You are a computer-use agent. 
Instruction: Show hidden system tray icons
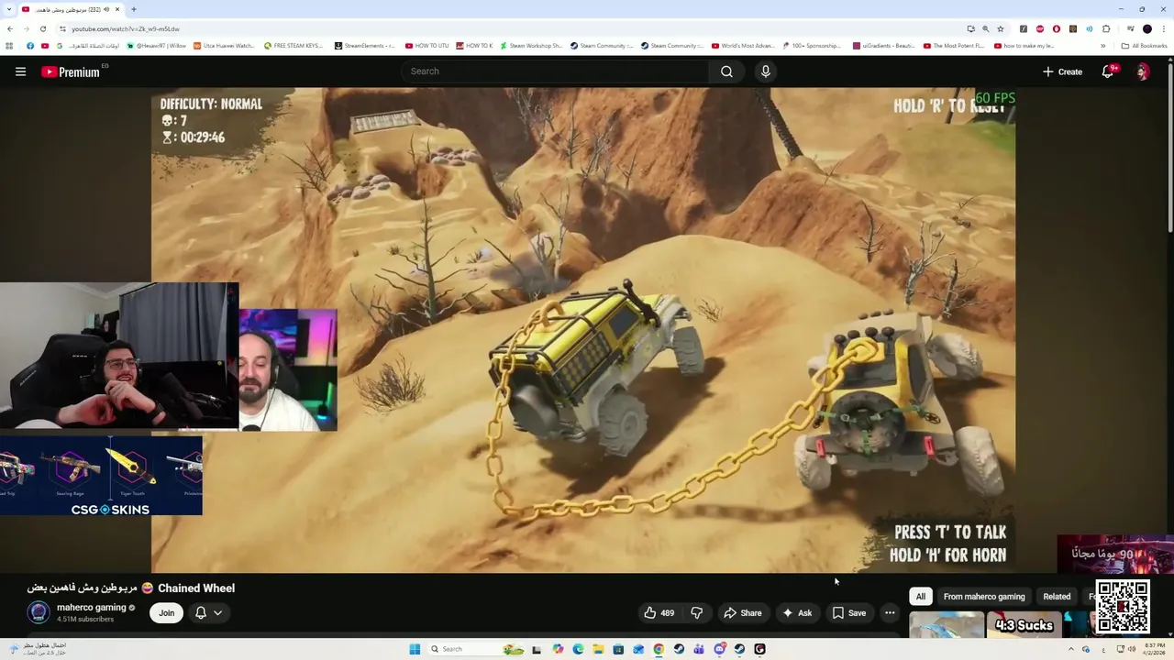pos(1069,649)
